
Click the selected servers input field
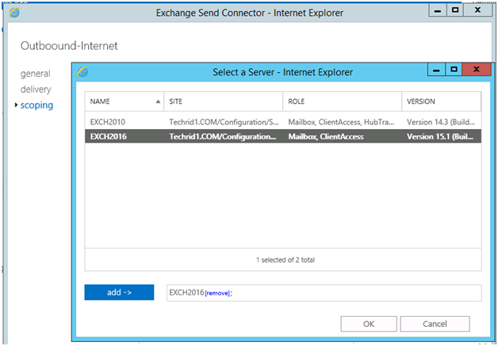click(324, 293)
